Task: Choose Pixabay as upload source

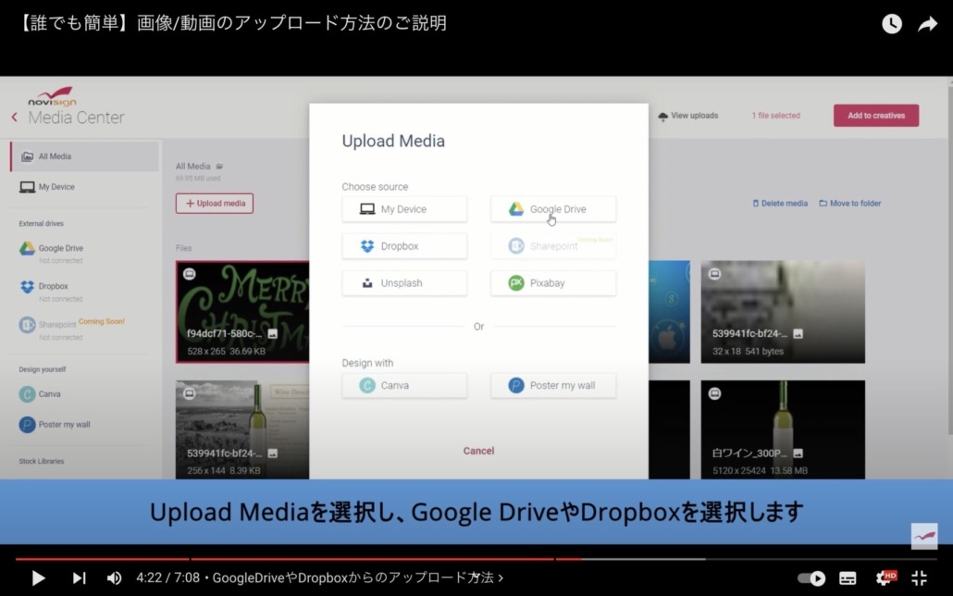Action: [553, 283]
